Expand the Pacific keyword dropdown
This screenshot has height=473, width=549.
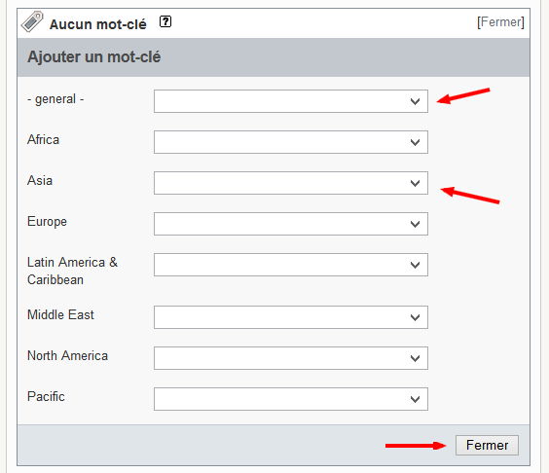[291, 399]
